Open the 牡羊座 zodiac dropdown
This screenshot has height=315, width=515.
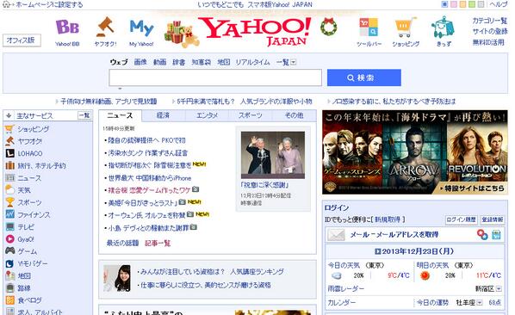[x=479, y=303]
